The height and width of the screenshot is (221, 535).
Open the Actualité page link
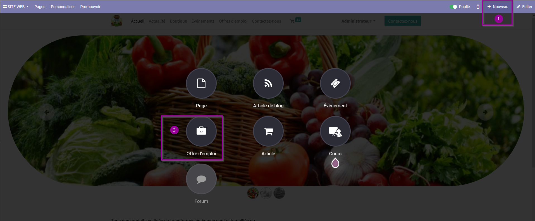(157, 21)
